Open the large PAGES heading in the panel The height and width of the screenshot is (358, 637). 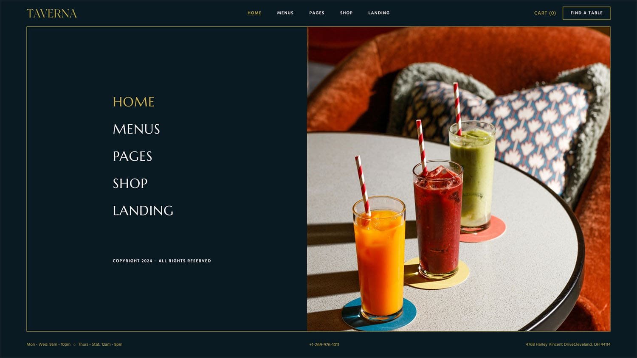tap(132, 156)
